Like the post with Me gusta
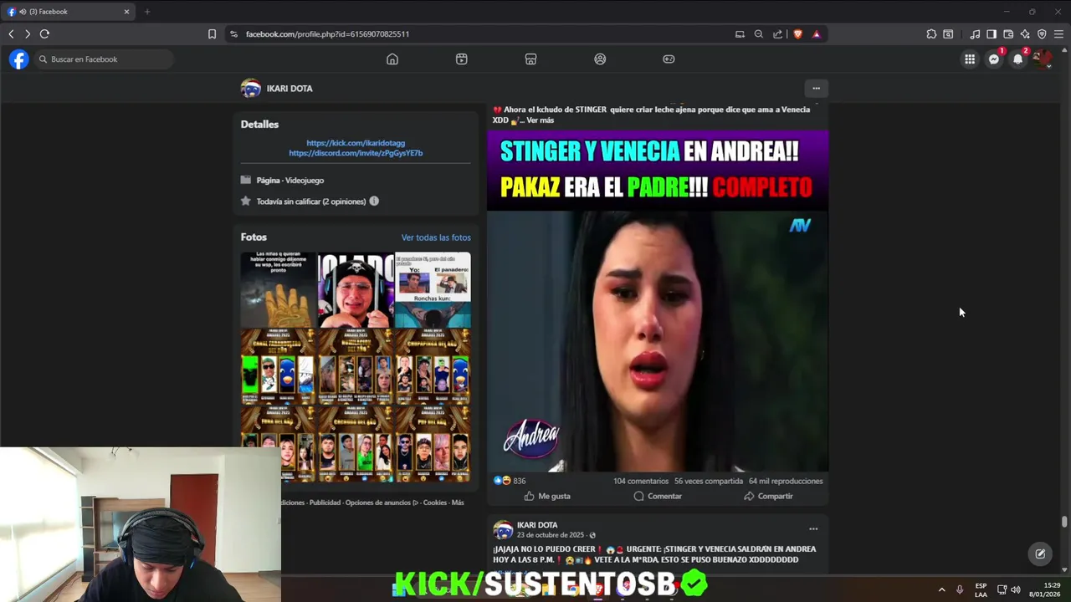This screenshot has height=602, width=1071. pos(547,497)
